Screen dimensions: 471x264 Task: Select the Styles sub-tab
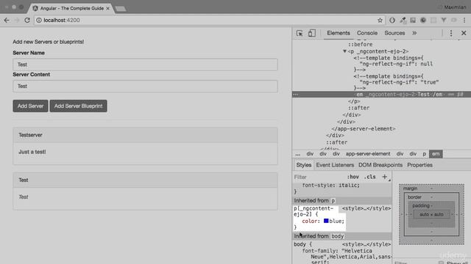pyautogui.click(x=304, y=165)
